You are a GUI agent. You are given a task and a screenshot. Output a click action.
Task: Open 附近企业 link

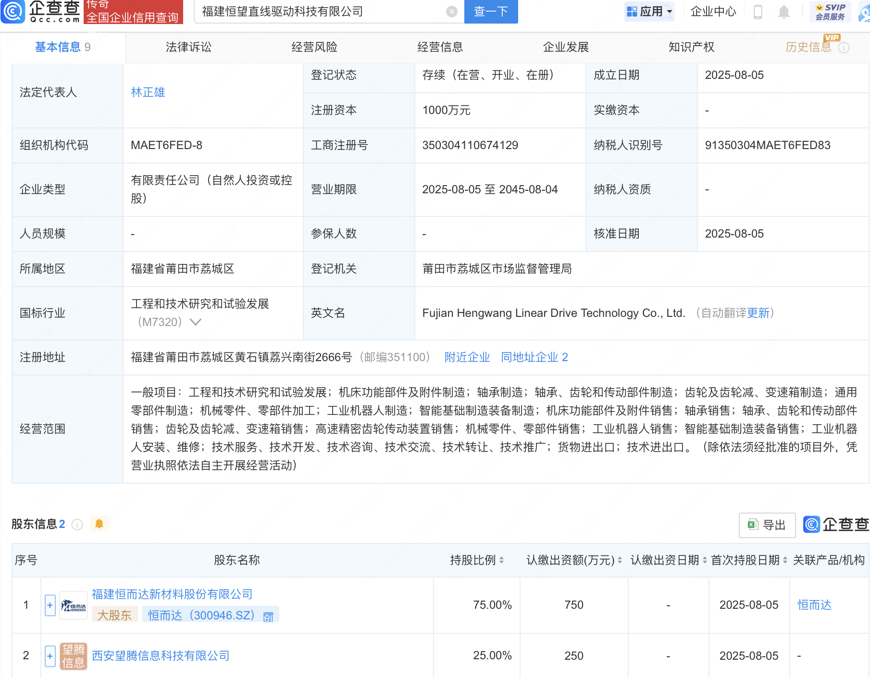[x=467, y=357]
